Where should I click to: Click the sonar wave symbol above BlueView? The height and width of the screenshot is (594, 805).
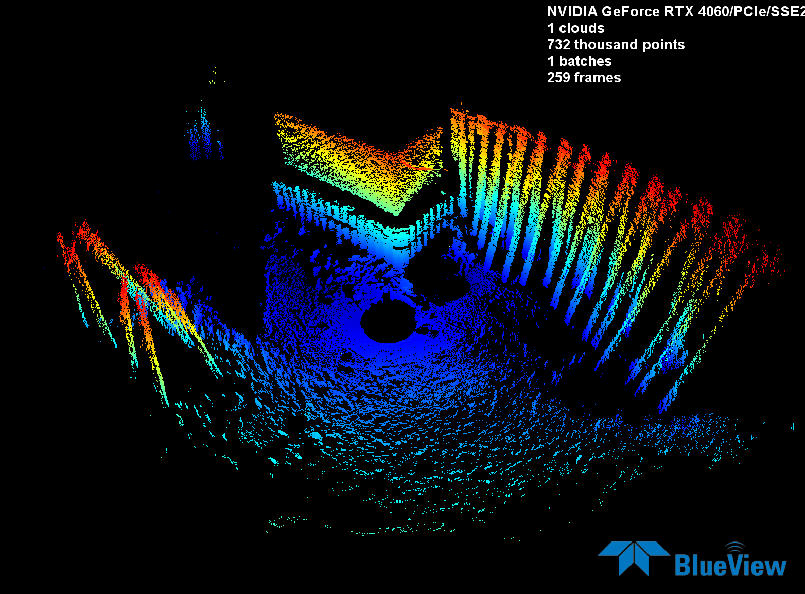point(735,547)
